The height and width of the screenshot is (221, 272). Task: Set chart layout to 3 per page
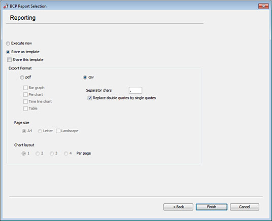52,154
